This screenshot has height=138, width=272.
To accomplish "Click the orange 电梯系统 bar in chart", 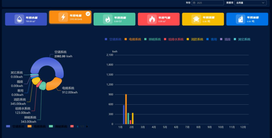I will (x=126, y=109).
